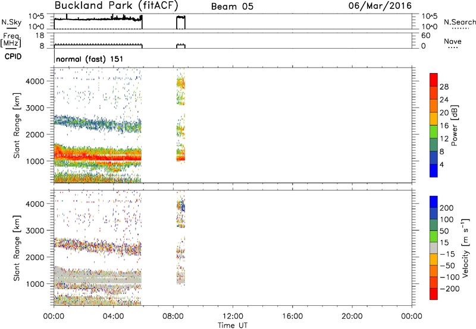
Task: Click the 'N.Sky' legend label
Action: pos(11,22)
